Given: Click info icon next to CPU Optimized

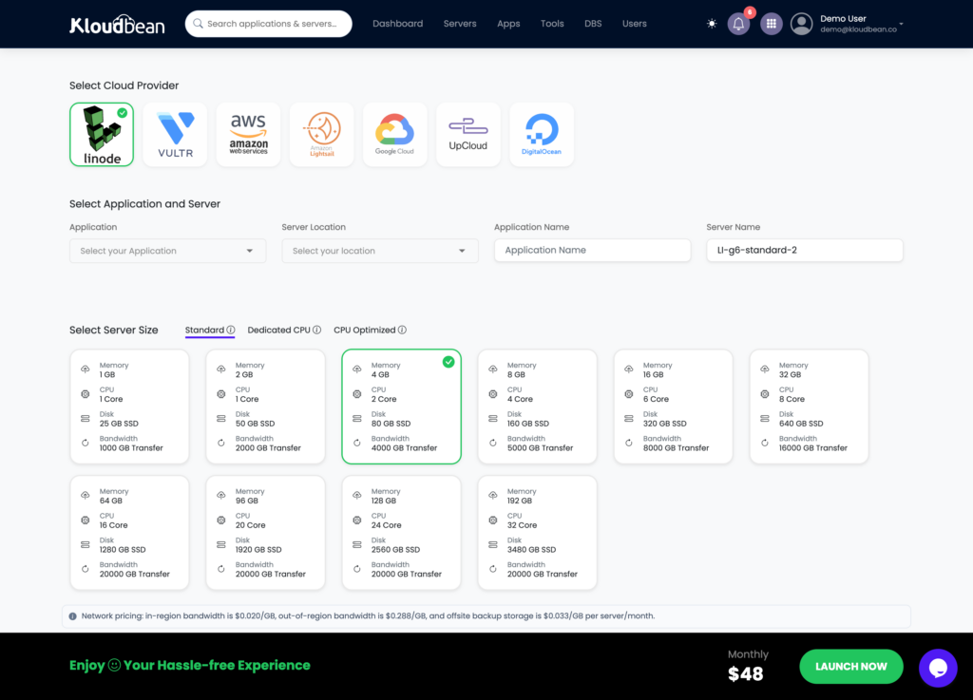Looking at the screenshot, I should pyautogui.click(x=402, y=330).
